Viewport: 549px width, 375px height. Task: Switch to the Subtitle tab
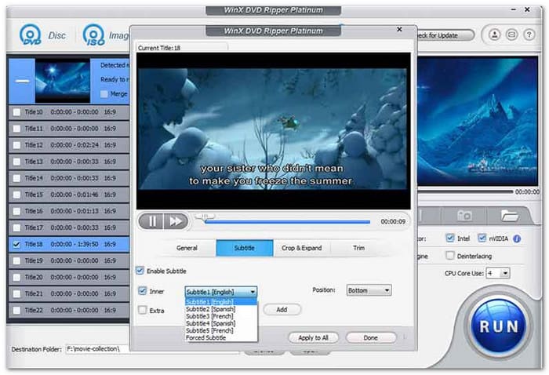pos(245,248)
